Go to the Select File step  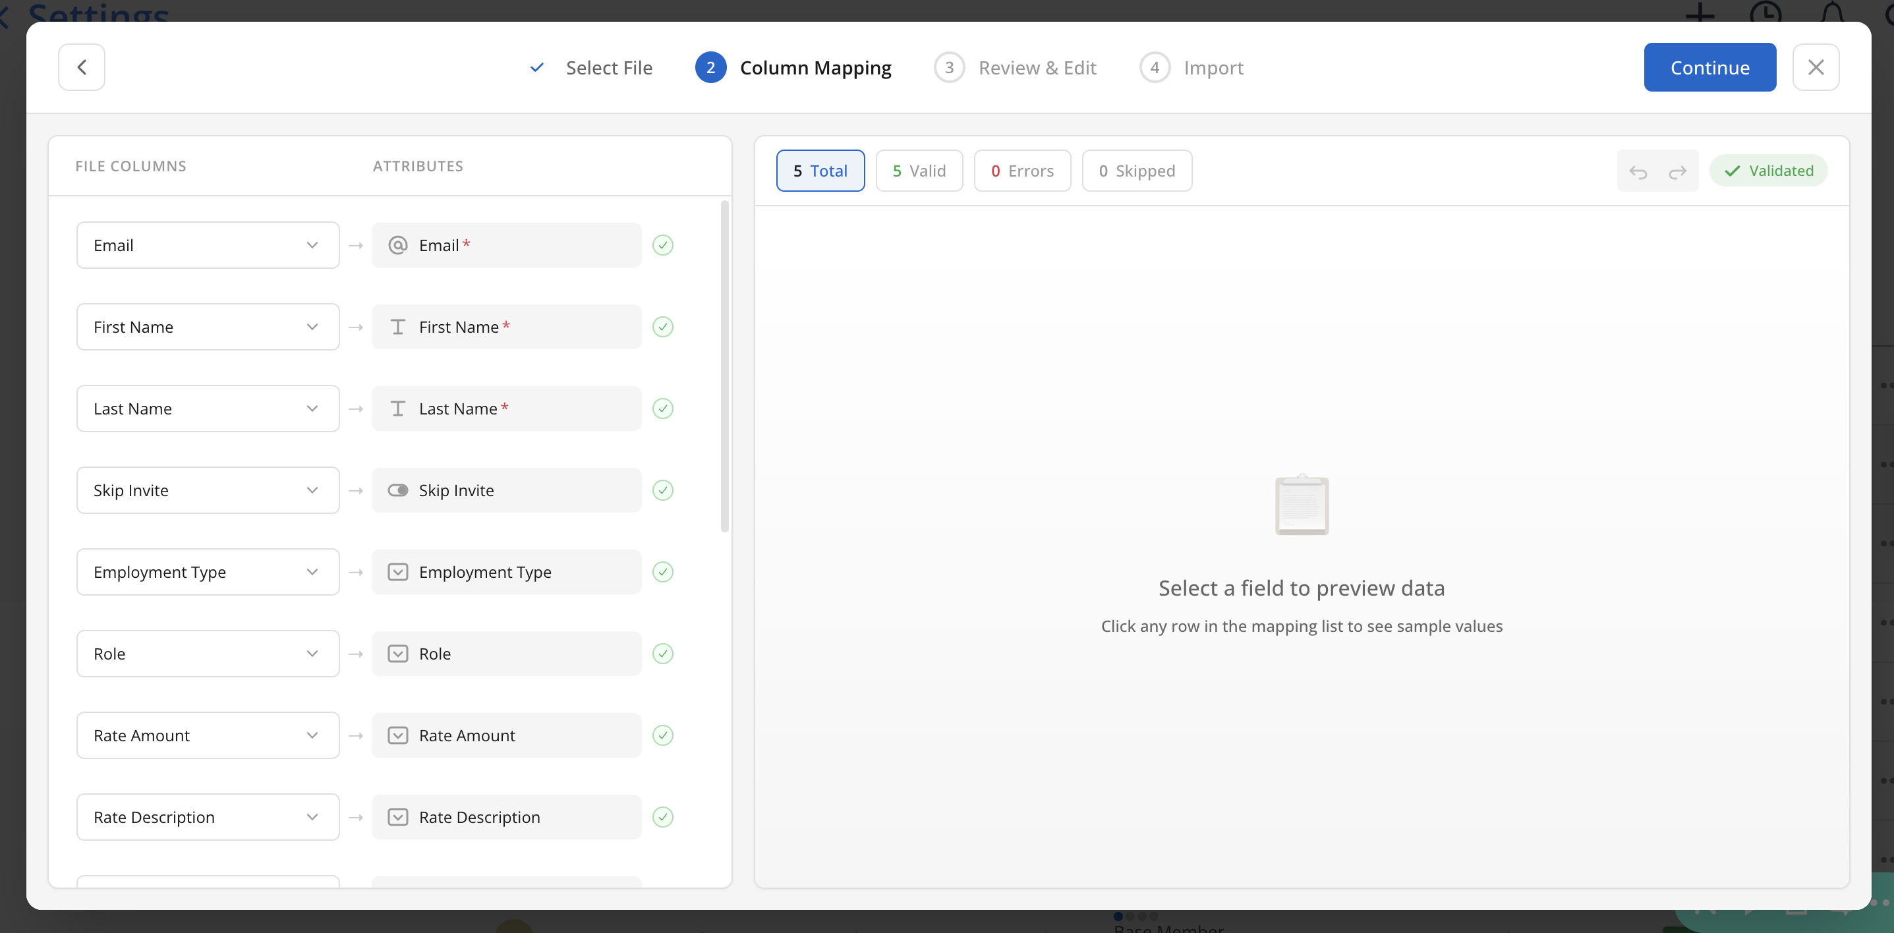coord(608,68)
